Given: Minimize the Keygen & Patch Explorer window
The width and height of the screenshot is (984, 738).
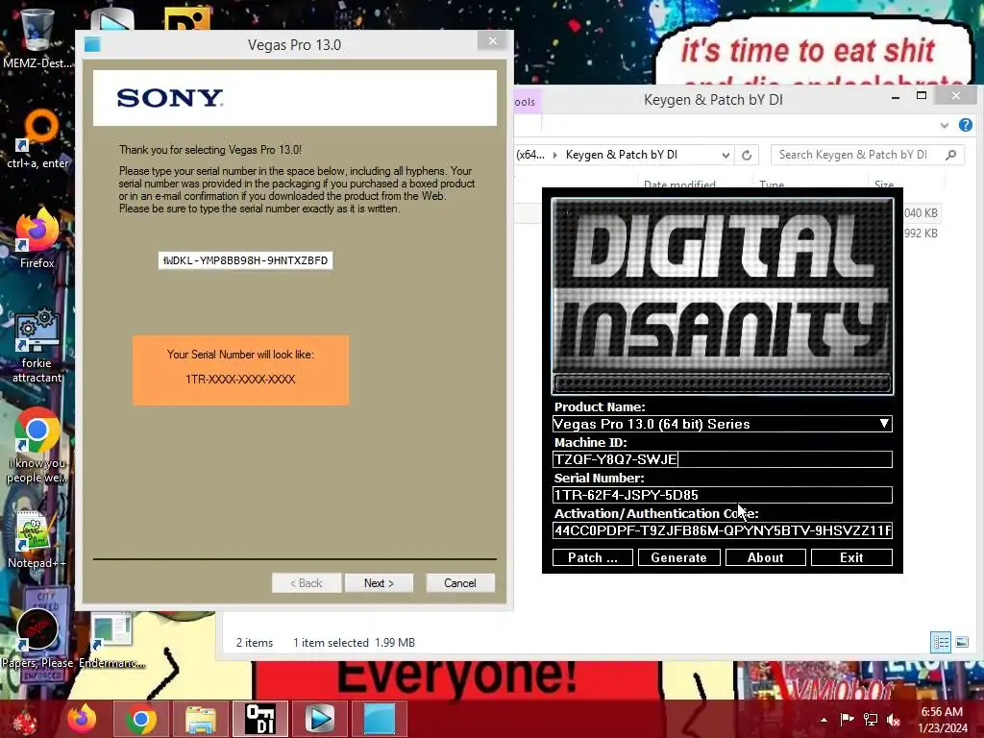Looking at the screenshot, I should tap(896, 97).
